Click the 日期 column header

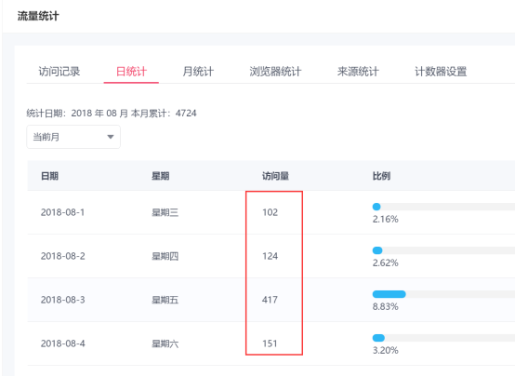click(x=49, y=176)
